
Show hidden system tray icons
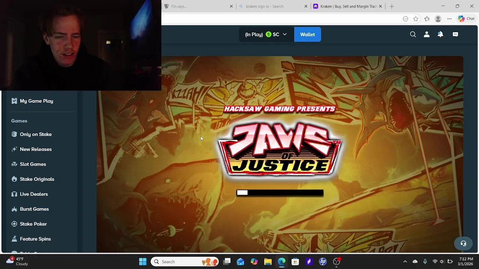[405, 262]
